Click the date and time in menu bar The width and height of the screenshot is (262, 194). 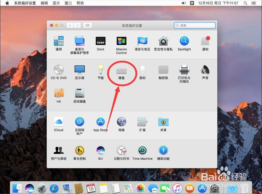click(x=218, y=3)
